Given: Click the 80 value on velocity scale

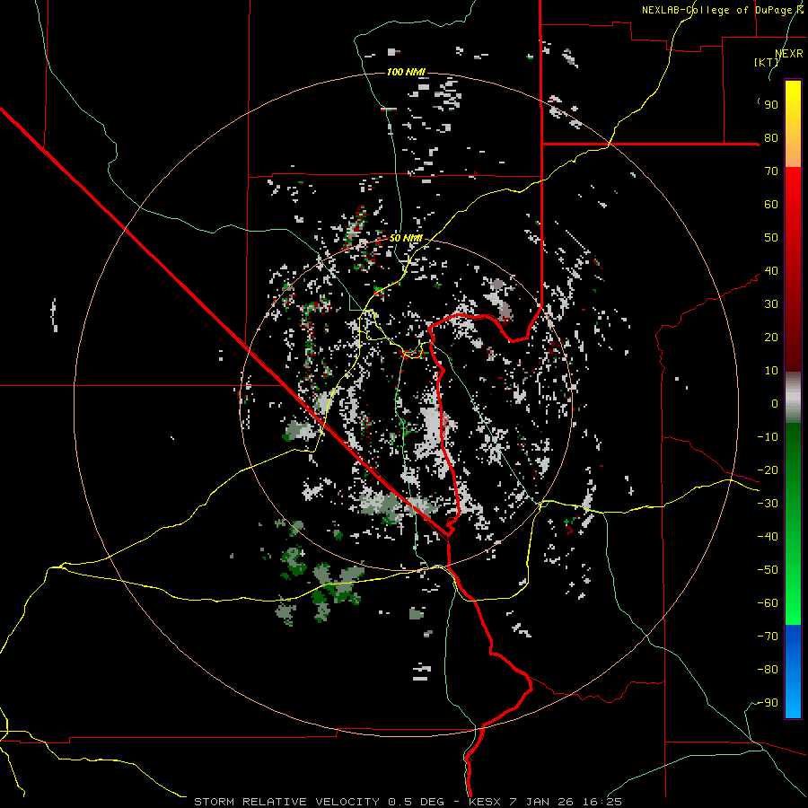Looking at the screenshot, I should pos(771,138).
